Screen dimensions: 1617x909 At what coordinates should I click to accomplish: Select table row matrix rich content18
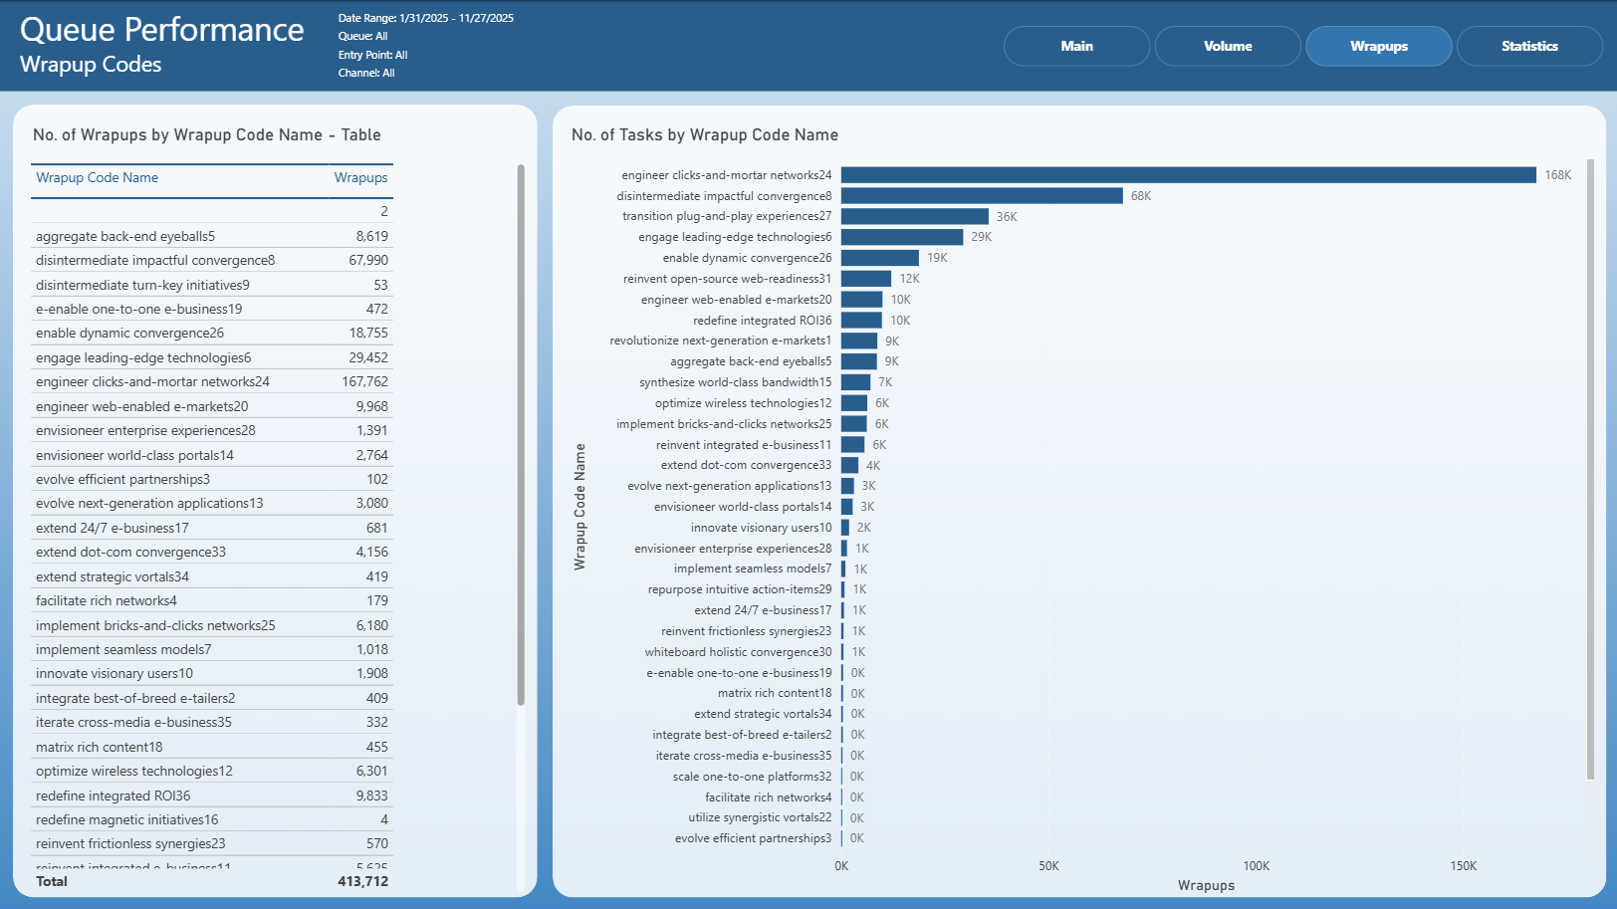[212, 747]
